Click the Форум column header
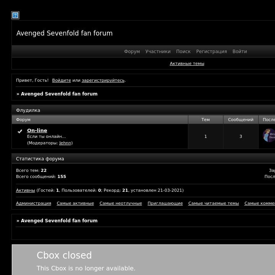 click(x=100, y=120)
